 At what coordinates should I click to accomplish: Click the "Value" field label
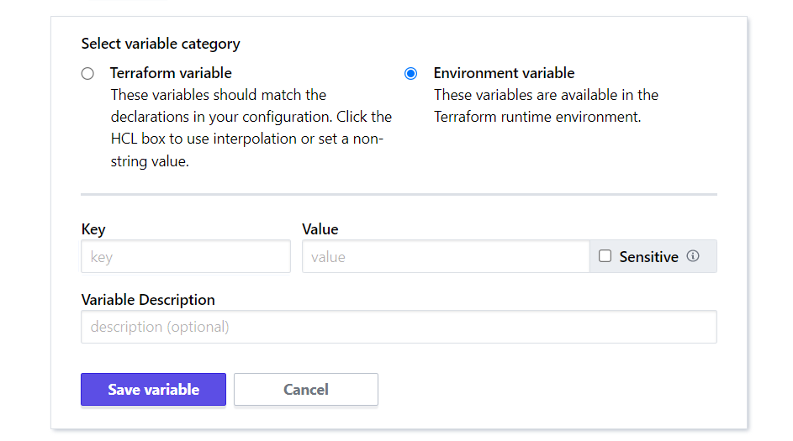click(x=320, y=229)
